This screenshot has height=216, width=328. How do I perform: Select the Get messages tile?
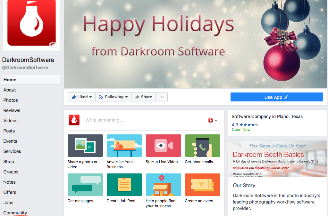click(85, 188)
